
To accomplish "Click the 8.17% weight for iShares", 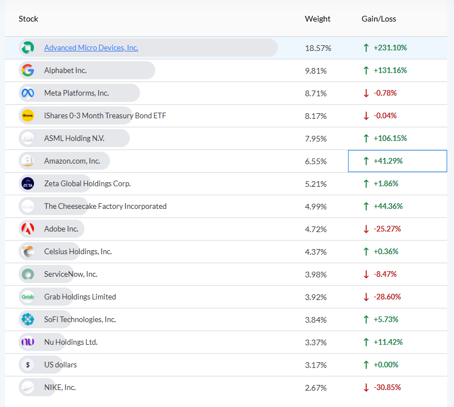I will [x=316, y=116].
